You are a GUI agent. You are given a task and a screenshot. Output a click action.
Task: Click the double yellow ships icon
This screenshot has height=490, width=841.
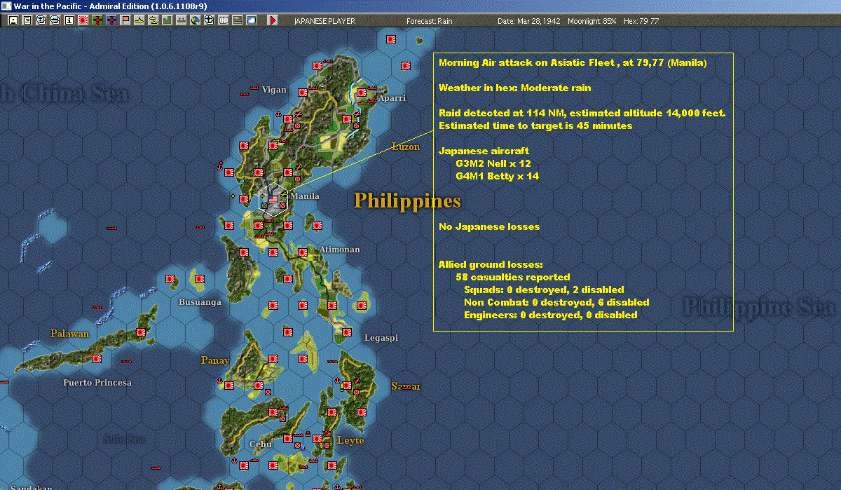(x=153, y=20)
